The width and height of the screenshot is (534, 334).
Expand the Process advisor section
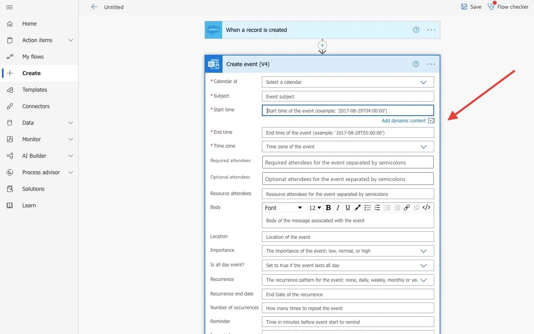click(x=71, y=172)
